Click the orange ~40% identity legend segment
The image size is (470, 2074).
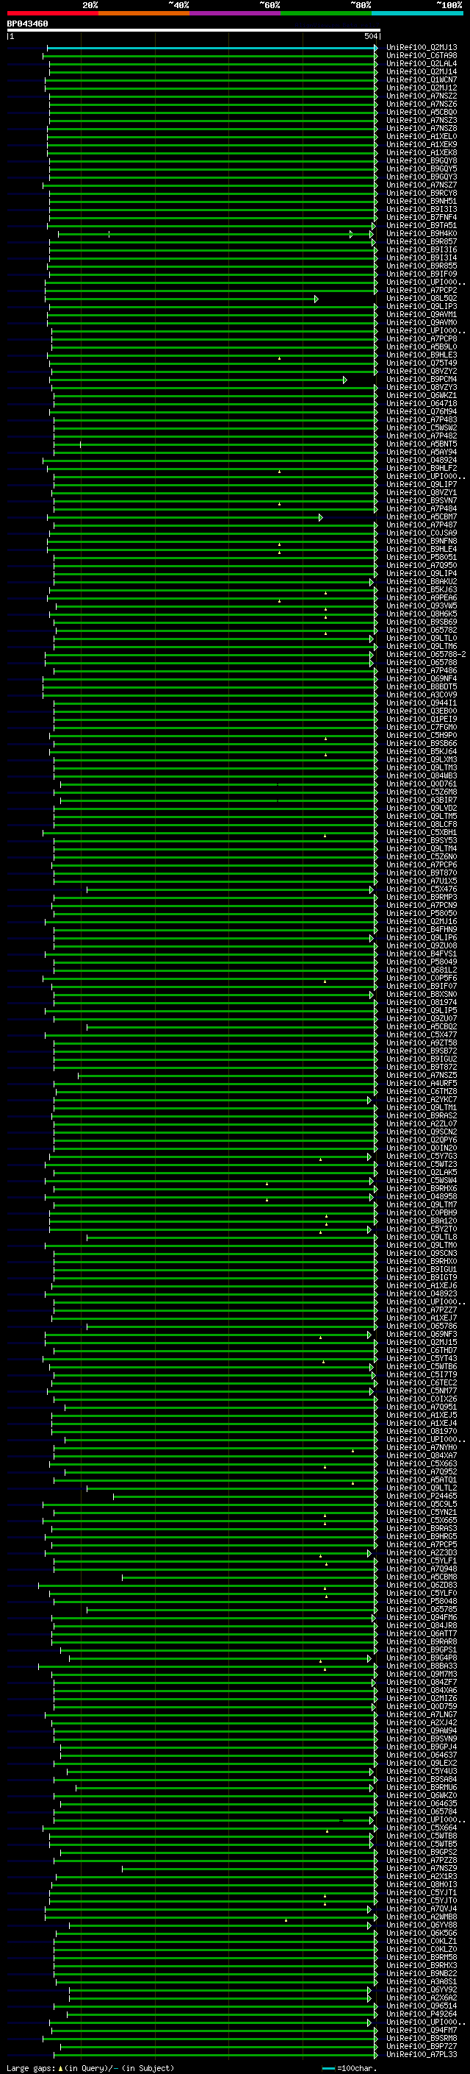pos(144,13)
